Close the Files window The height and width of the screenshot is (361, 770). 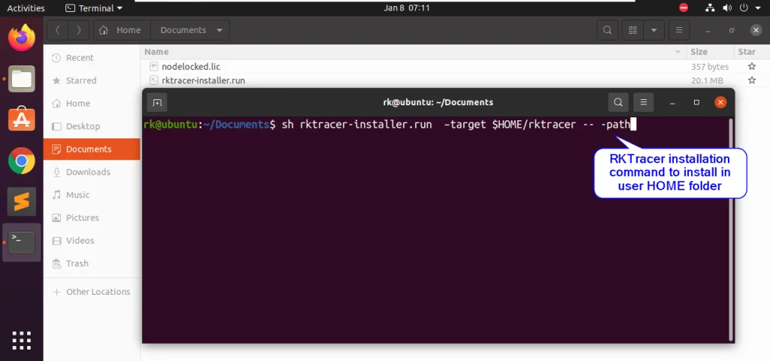(756, 30)
